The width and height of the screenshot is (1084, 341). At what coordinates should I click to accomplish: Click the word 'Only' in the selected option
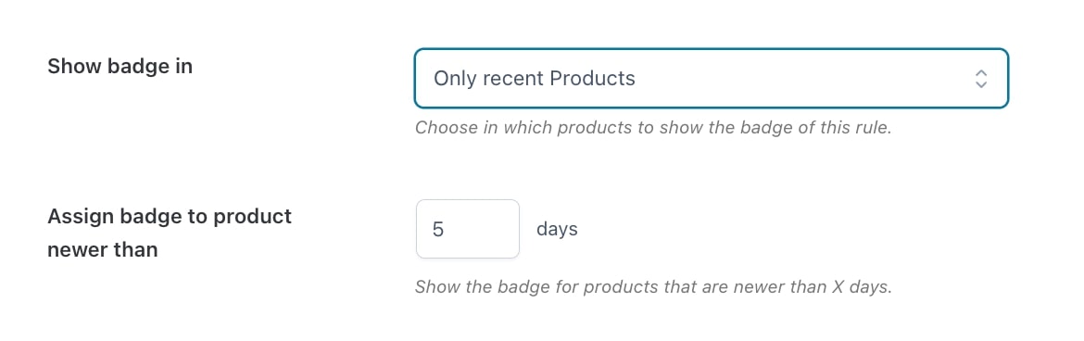tap(452, 78)
